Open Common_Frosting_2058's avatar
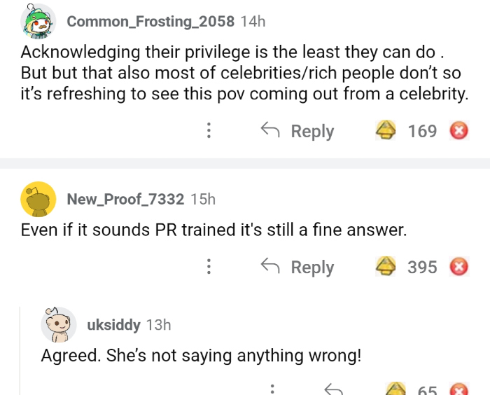Viewport: 490px width, 395px height. (39, 22)
